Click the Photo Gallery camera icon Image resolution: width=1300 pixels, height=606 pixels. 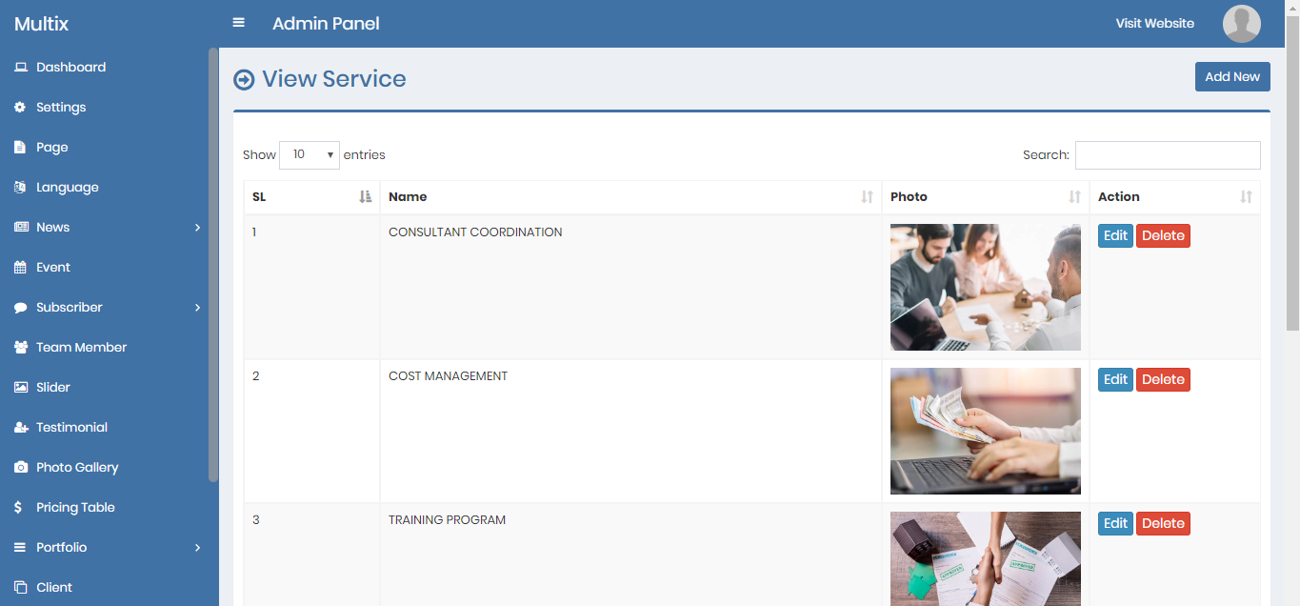pos(20,468)
